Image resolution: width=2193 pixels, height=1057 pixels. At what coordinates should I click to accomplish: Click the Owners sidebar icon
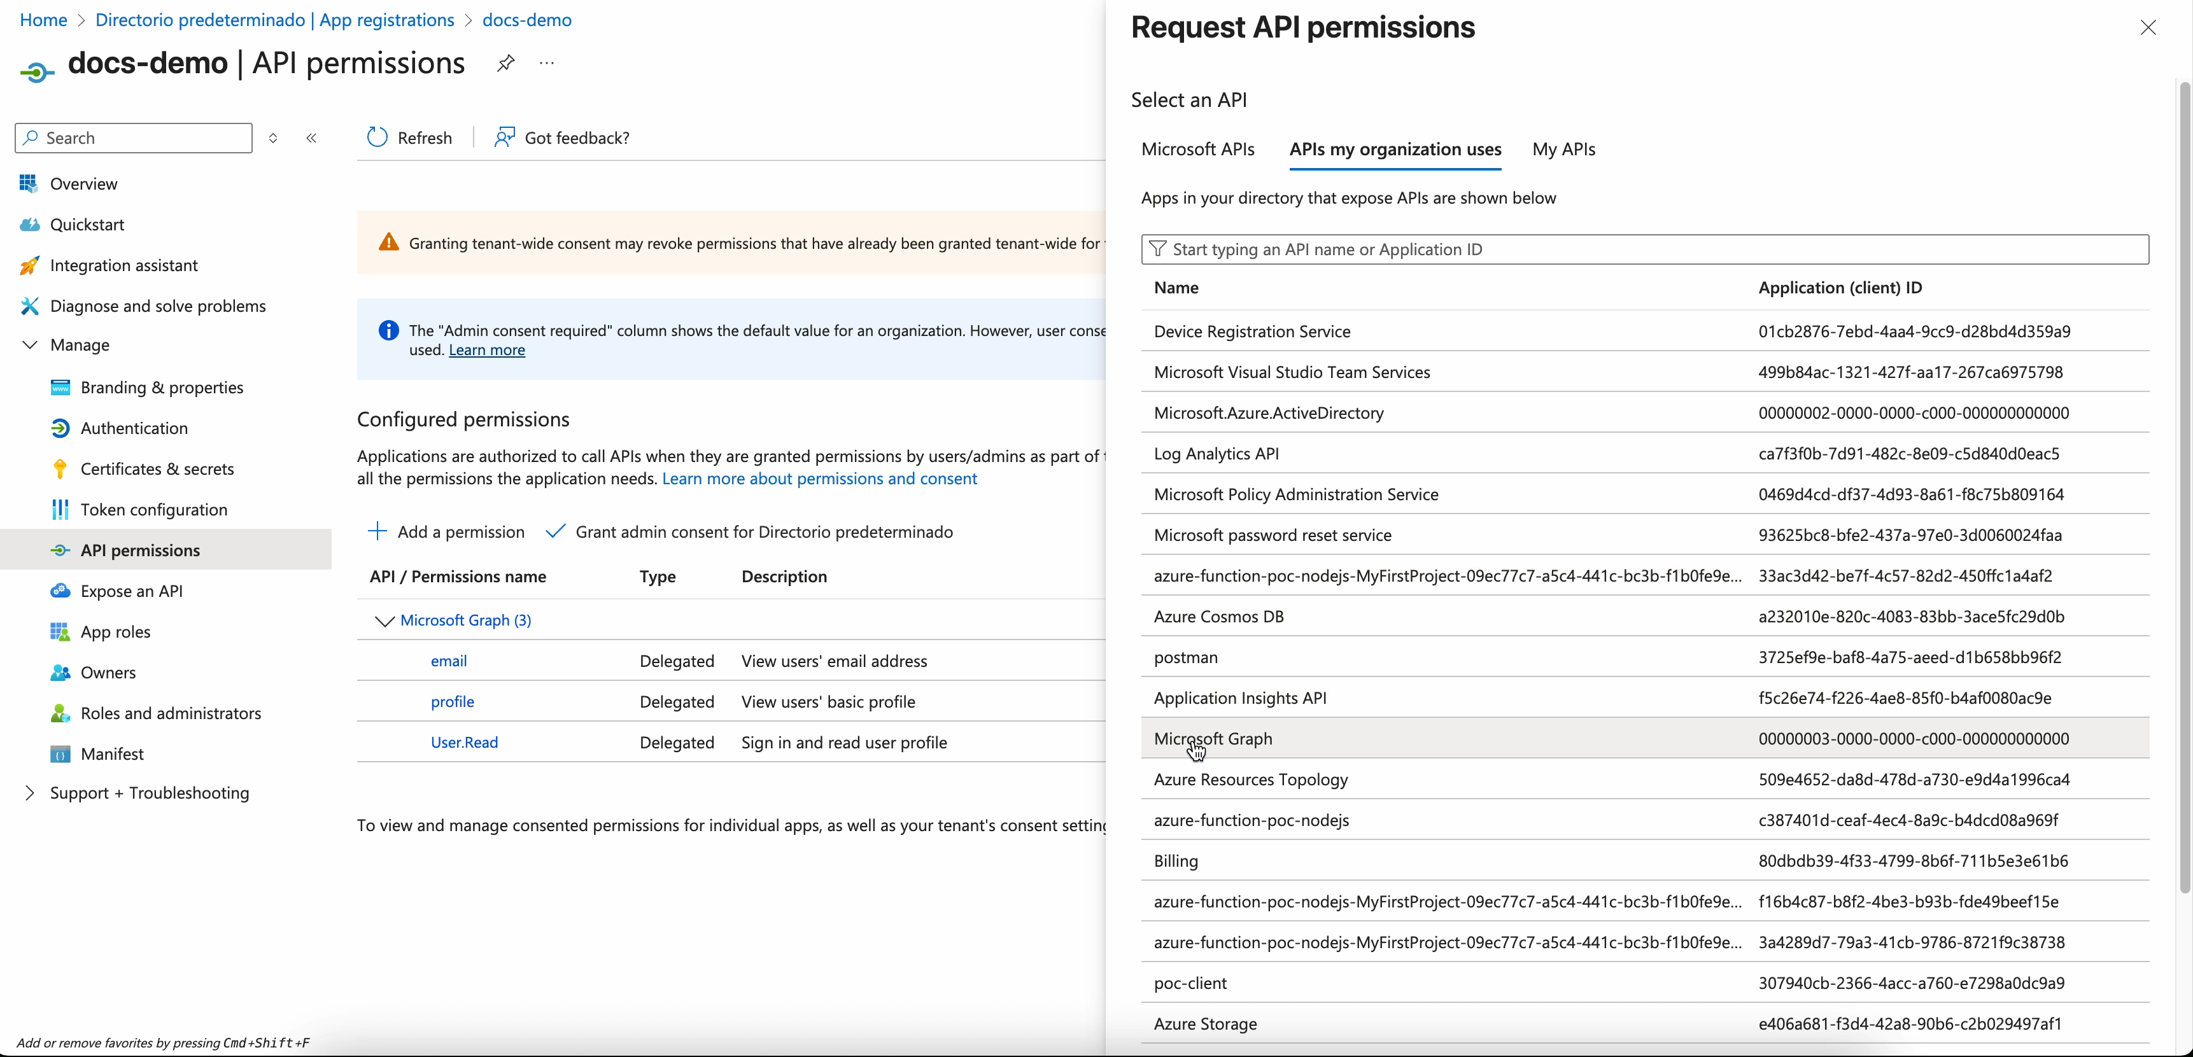(x=59, y=673)
